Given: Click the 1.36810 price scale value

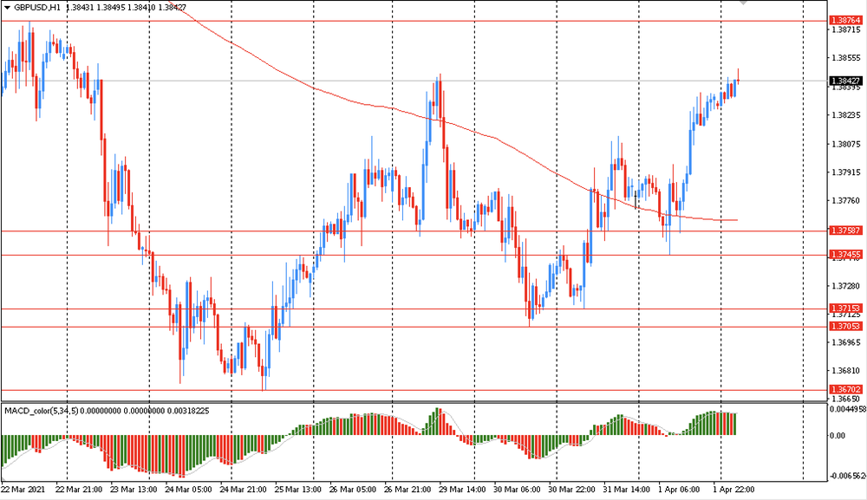Looking at the screenshot, I should (x=846, y=371).
